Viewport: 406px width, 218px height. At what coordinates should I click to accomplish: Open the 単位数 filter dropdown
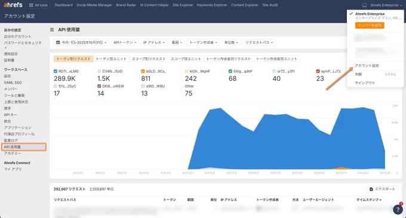(231, 42)
